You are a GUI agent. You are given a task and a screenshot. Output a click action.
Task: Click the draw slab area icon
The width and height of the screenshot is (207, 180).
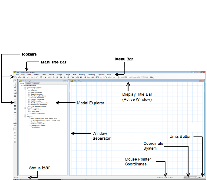point(15,87)
